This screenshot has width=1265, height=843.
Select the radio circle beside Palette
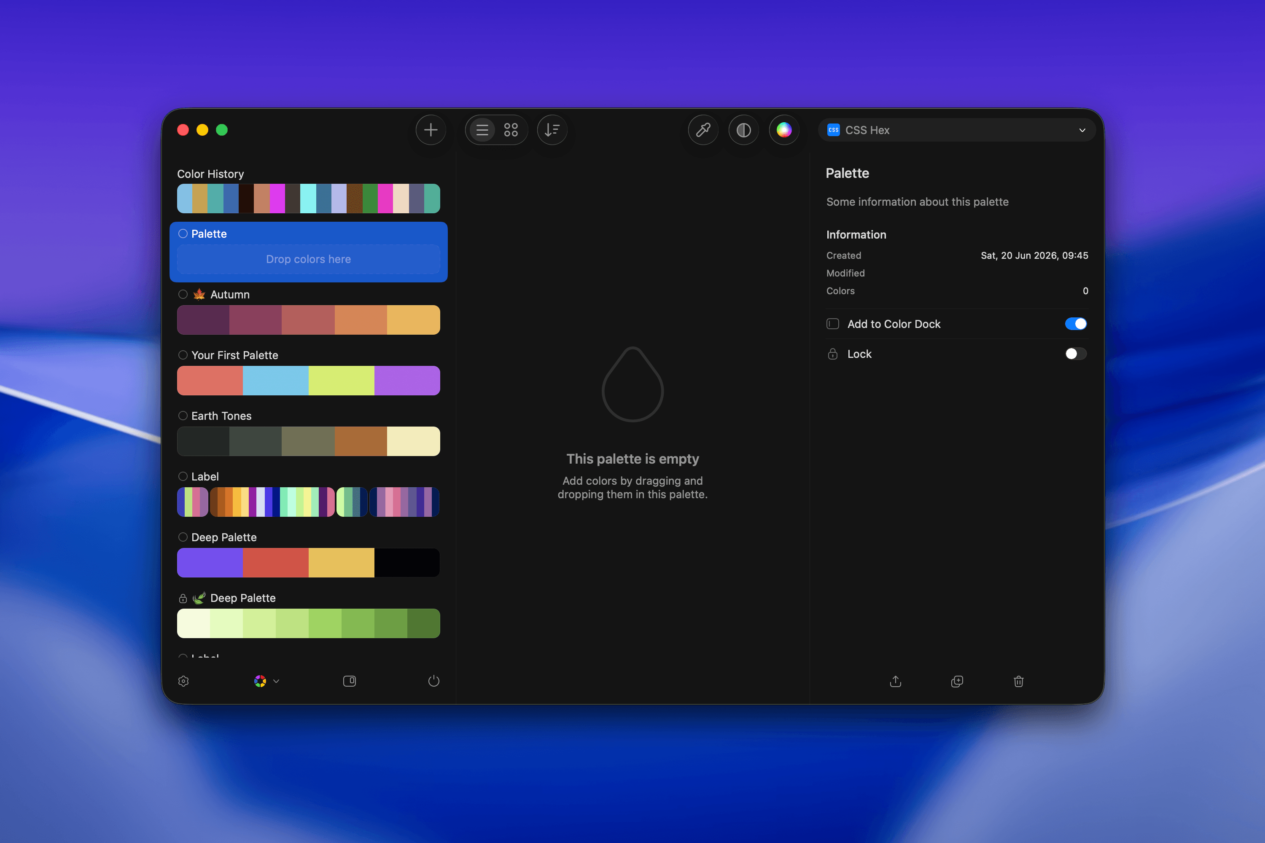coord(183,234)
